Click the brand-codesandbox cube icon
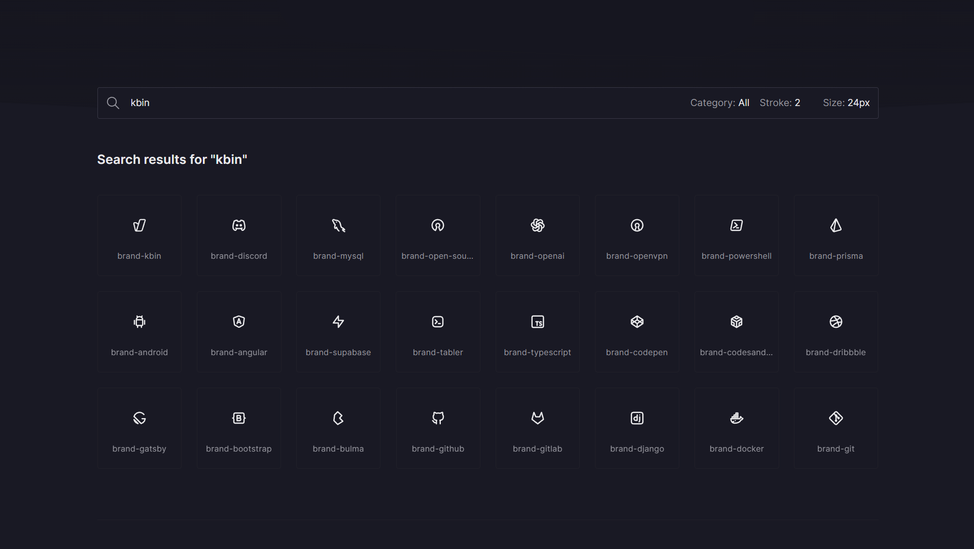This screenshot has height=549, width=974. pyautogui.click(x=737, y=322)
